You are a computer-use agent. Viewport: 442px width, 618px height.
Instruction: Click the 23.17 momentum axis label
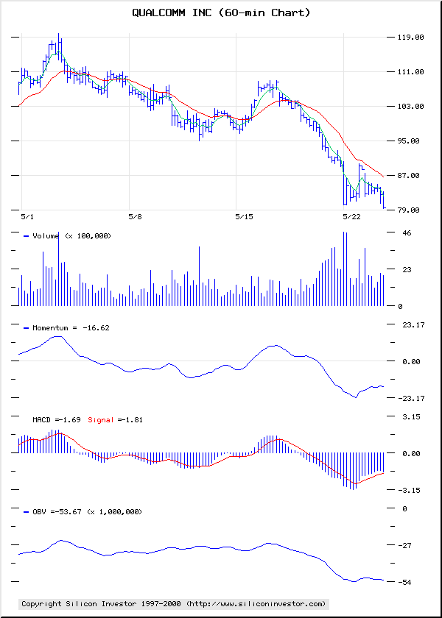click(x=413, y=324)
